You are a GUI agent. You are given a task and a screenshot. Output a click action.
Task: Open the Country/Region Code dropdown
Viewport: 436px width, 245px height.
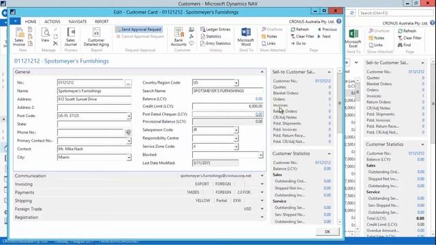pyautogui.click(x=236, y=83)
